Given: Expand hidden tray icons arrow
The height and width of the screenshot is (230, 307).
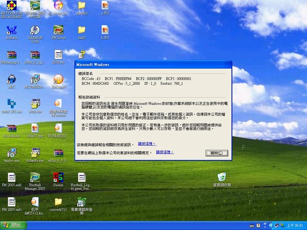Looking at the screenshot, I should point(271,225).
